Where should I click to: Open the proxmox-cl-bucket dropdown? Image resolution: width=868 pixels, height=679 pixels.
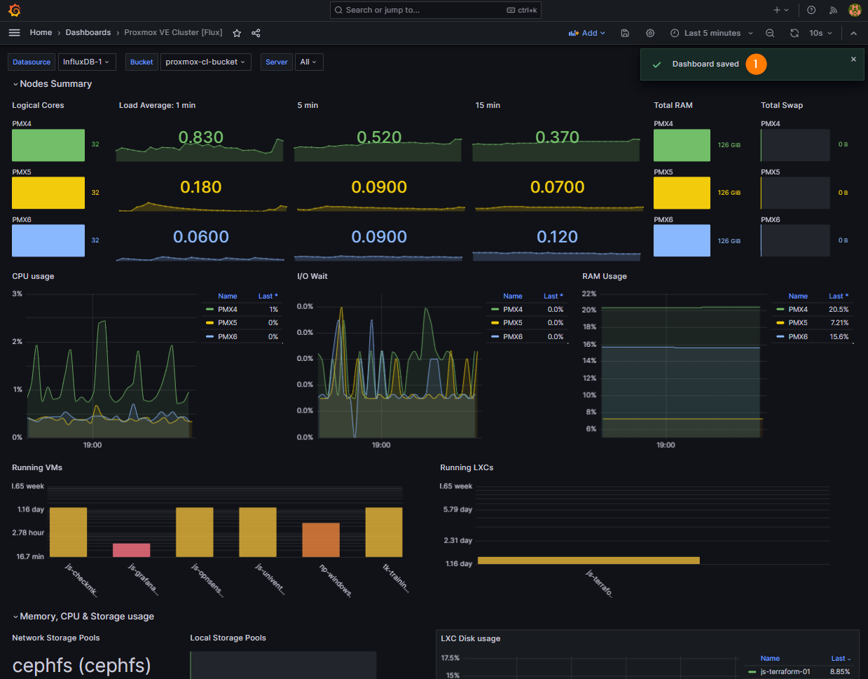[x=205, y=62]
